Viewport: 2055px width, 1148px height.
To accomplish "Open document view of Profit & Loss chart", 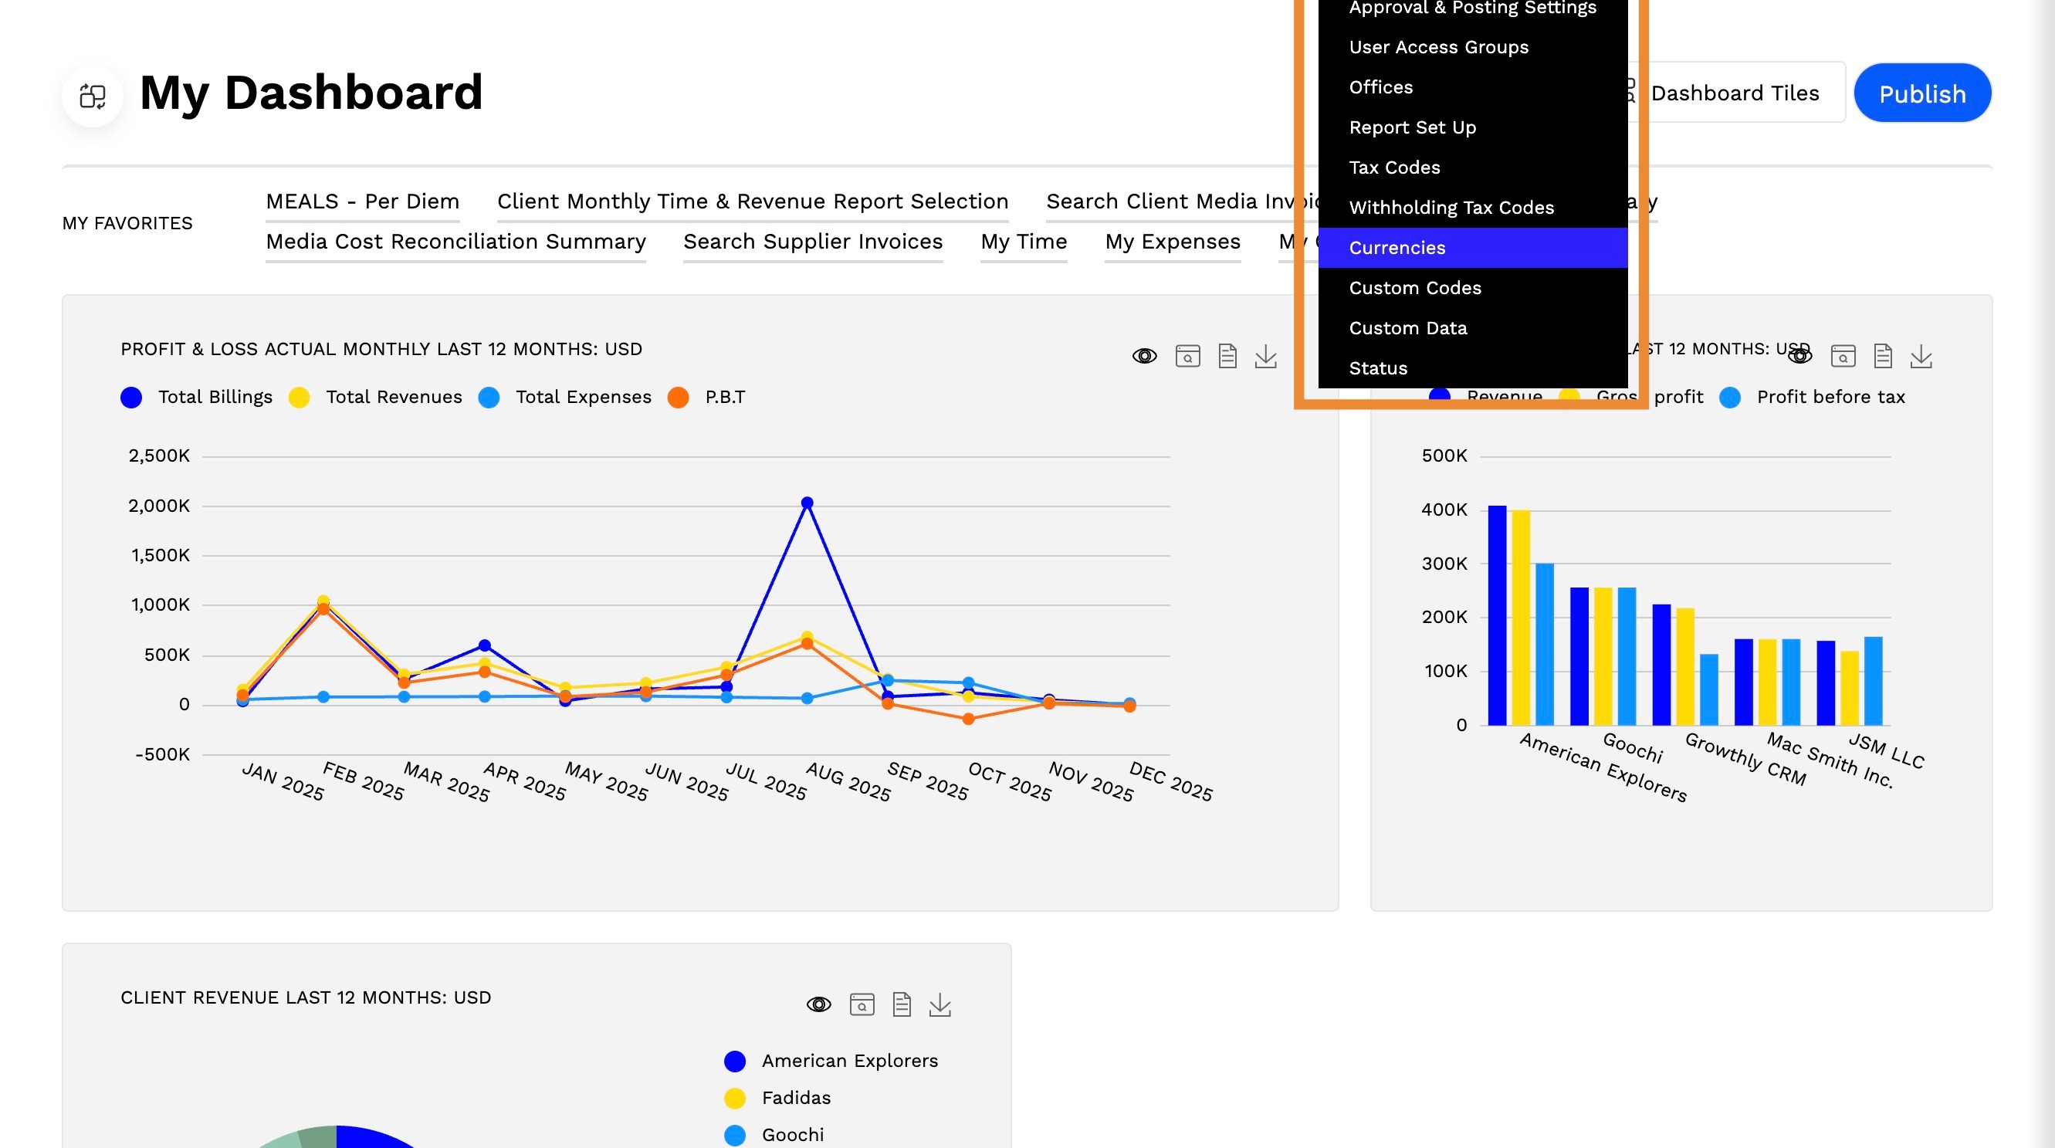I will pyautogui.click(x=1227, y=357).
